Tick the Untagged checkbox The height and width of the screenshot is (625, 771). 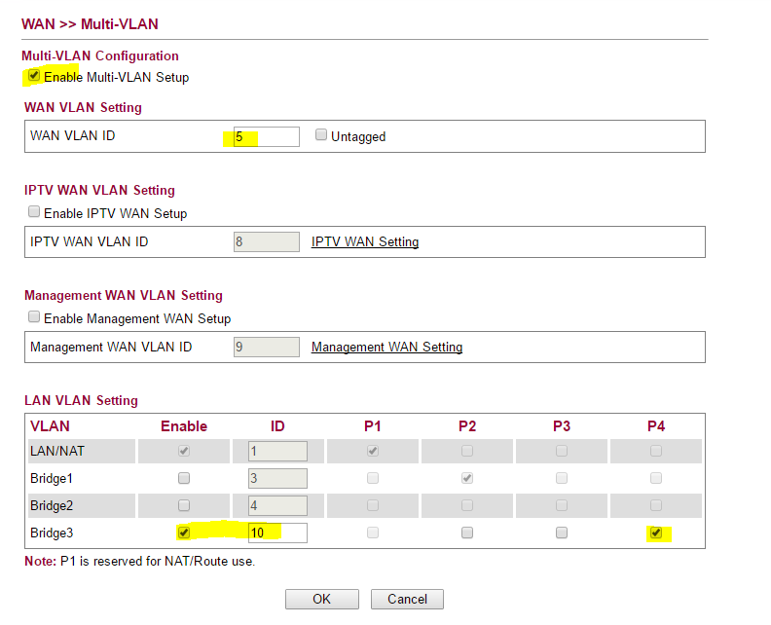[x=321, y=136]
